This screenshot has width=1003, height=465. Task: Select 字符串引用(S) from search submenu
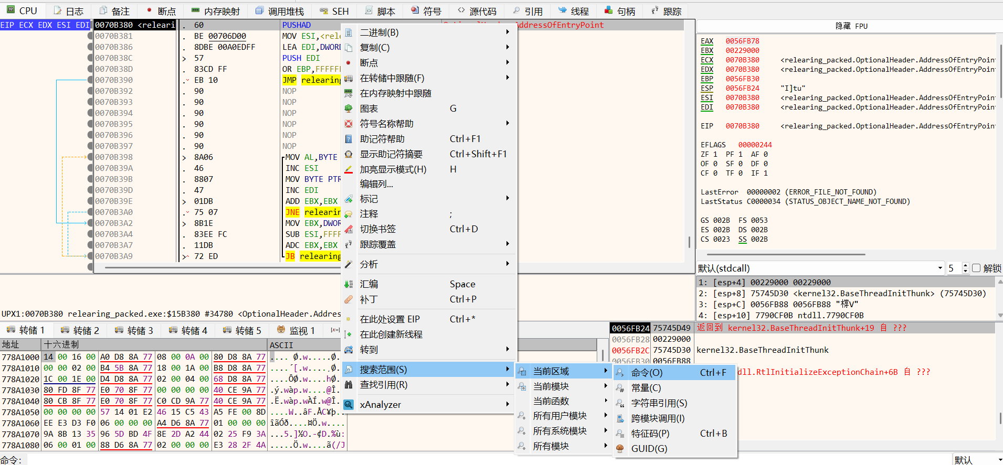659,403
